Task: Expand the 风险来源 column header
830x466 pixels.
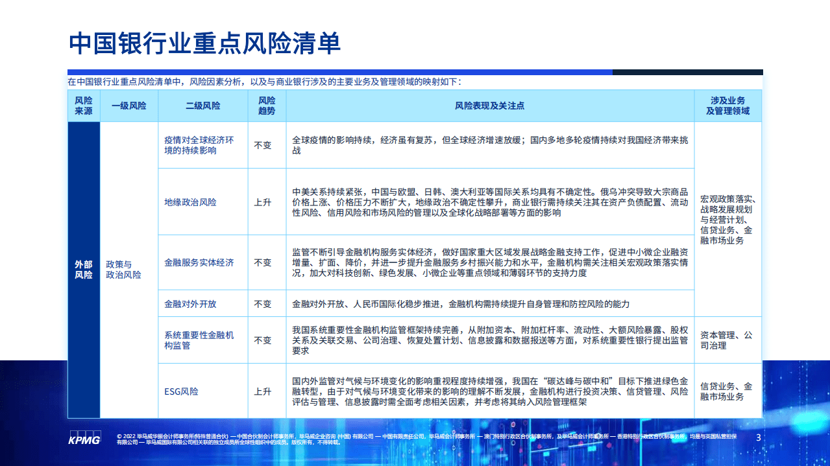Action: pyautogui.click(x=82, y=106)
